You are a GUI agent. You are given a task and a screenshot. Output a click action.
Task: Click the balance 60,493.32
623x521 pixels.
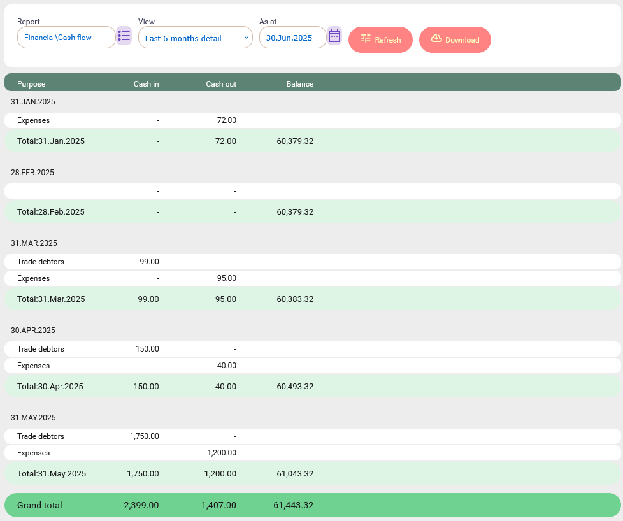coord(295,387)
